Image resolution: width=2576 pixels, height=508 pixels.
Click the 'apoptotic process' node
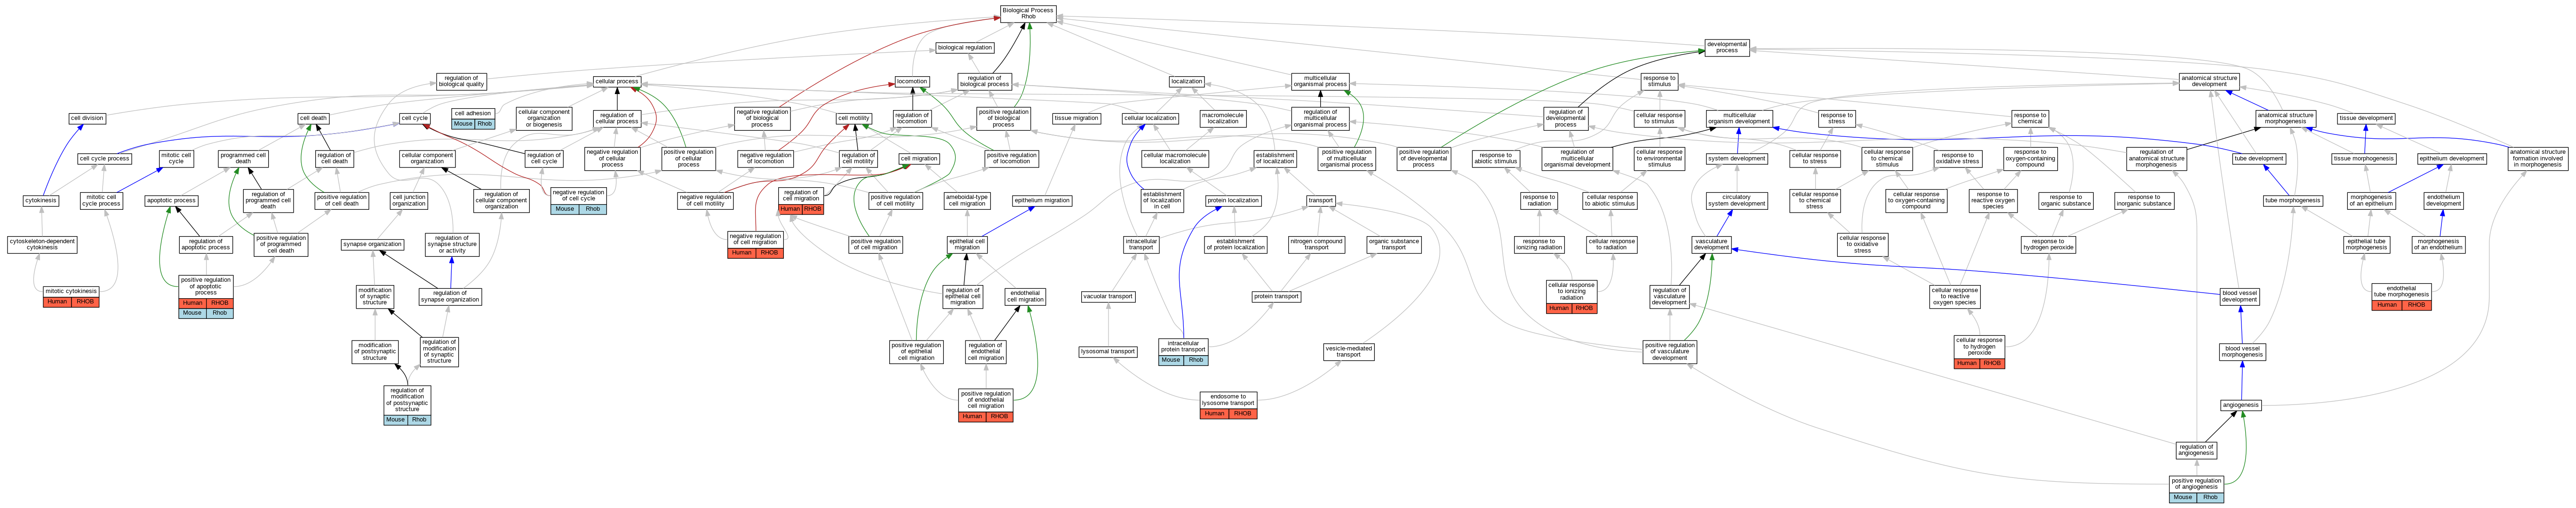[171, 200]
